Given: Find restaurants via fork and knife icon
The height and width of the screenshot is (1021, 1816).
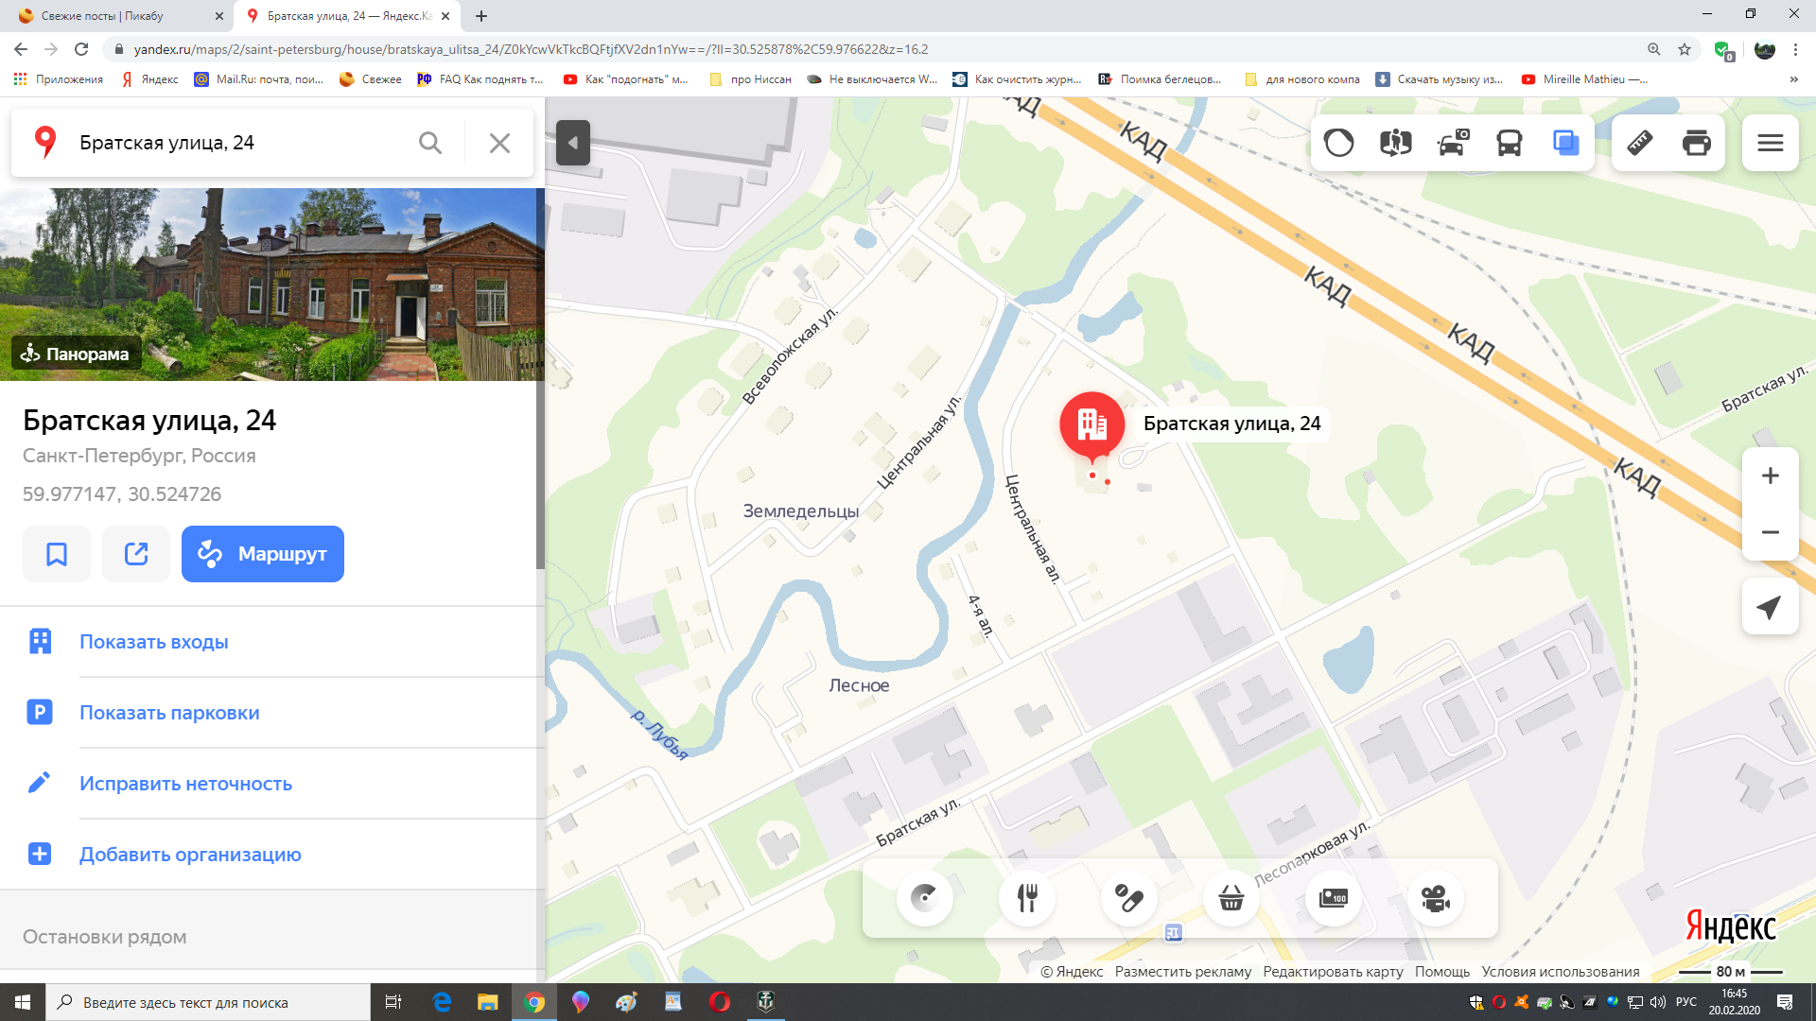Looking at the screenshot, I should [x=1026, y=898].
